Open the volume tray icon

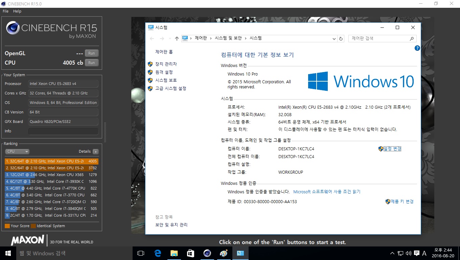click(x=408, y=253)
